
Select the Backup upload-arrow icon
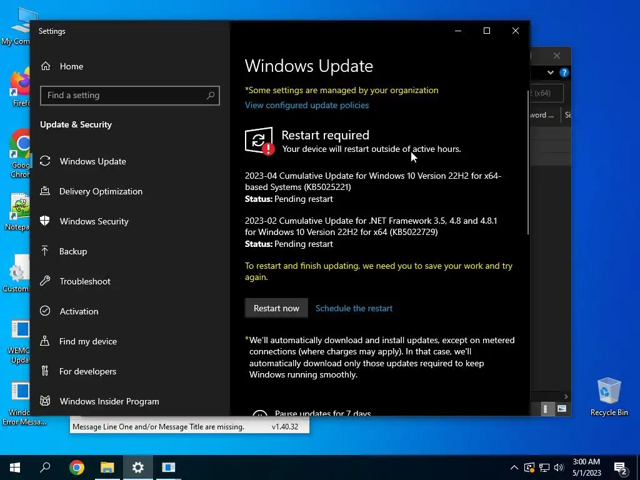point(45,251)
